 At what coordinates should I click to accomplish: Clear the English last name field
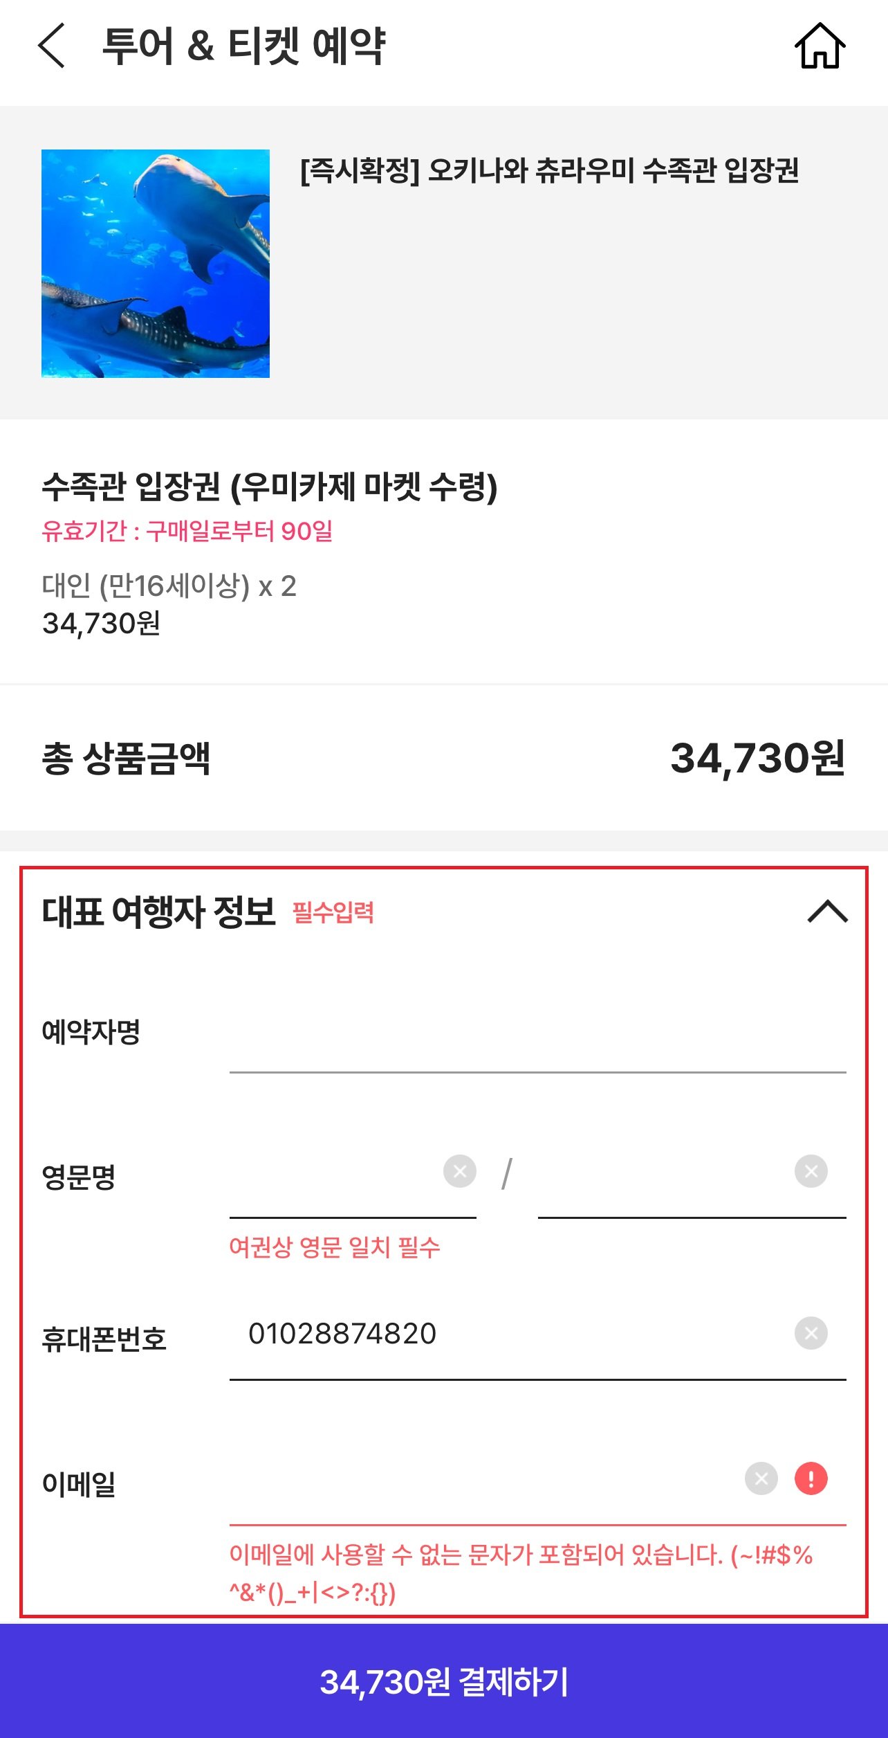(x=460, y=1171)
